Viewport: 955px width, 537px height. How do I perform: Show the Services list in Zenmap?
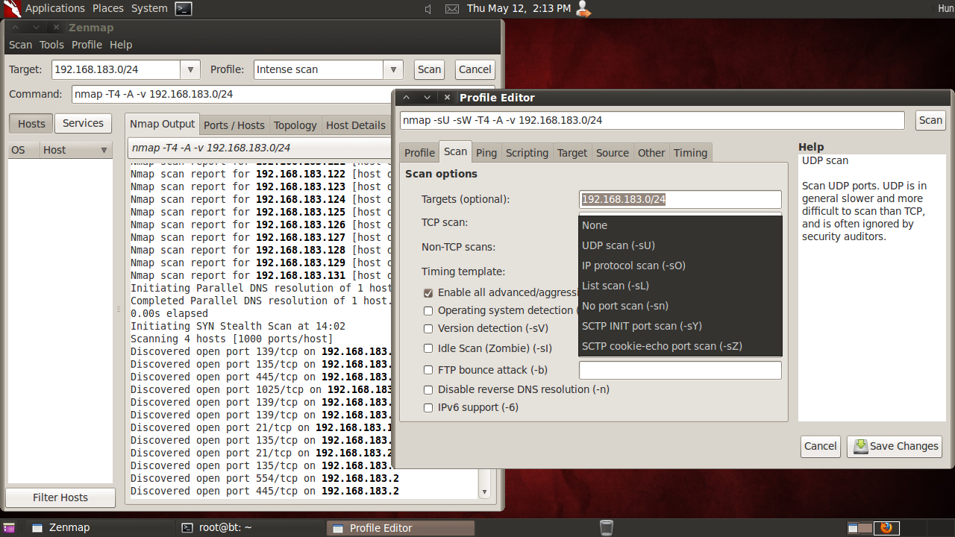click(x=83, y=124)
